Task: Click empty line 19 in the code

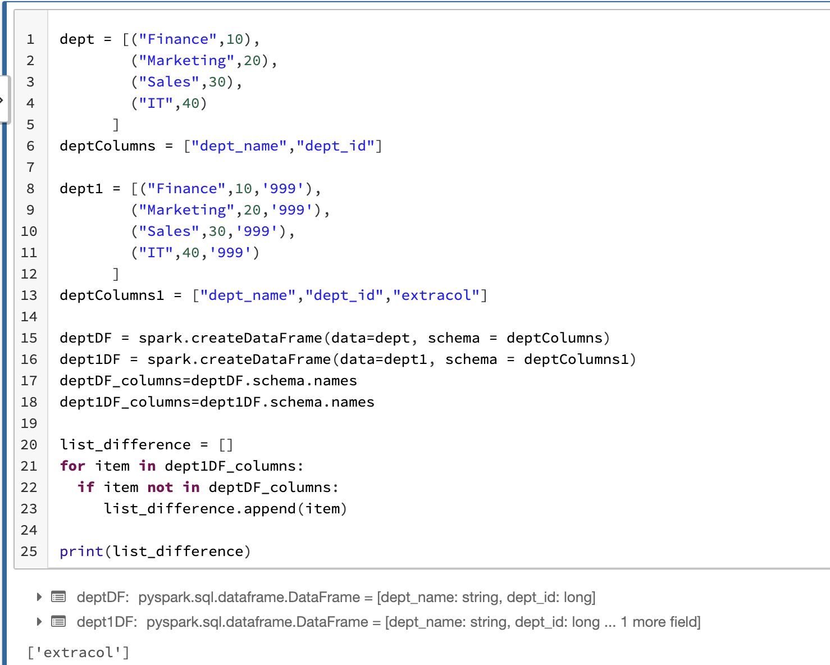Action: click(x=438, y=423)
